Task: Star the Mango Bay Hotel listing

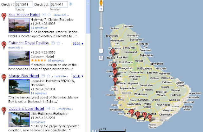Action: tap(49, 76)
